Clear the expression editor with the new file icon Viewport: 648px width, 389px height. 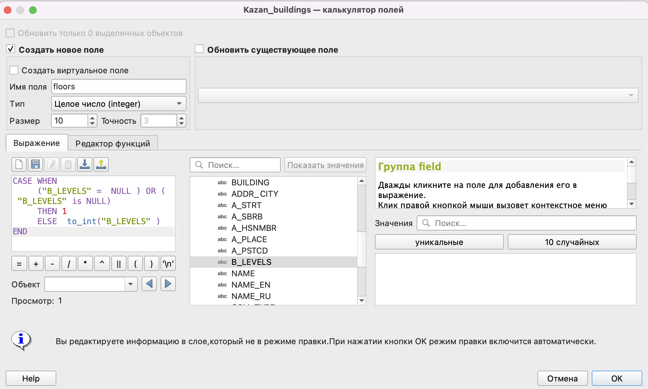coord(19,165)
